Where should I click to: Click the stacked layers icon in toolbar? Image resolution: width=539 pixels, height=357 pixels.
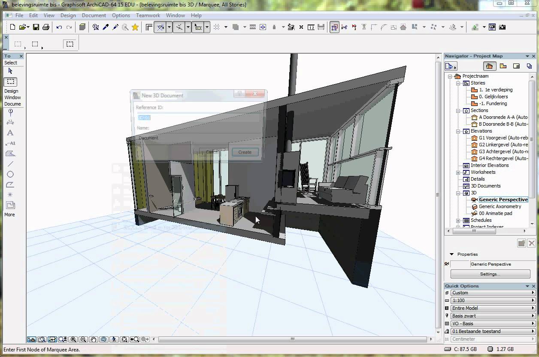pos(82,27)
